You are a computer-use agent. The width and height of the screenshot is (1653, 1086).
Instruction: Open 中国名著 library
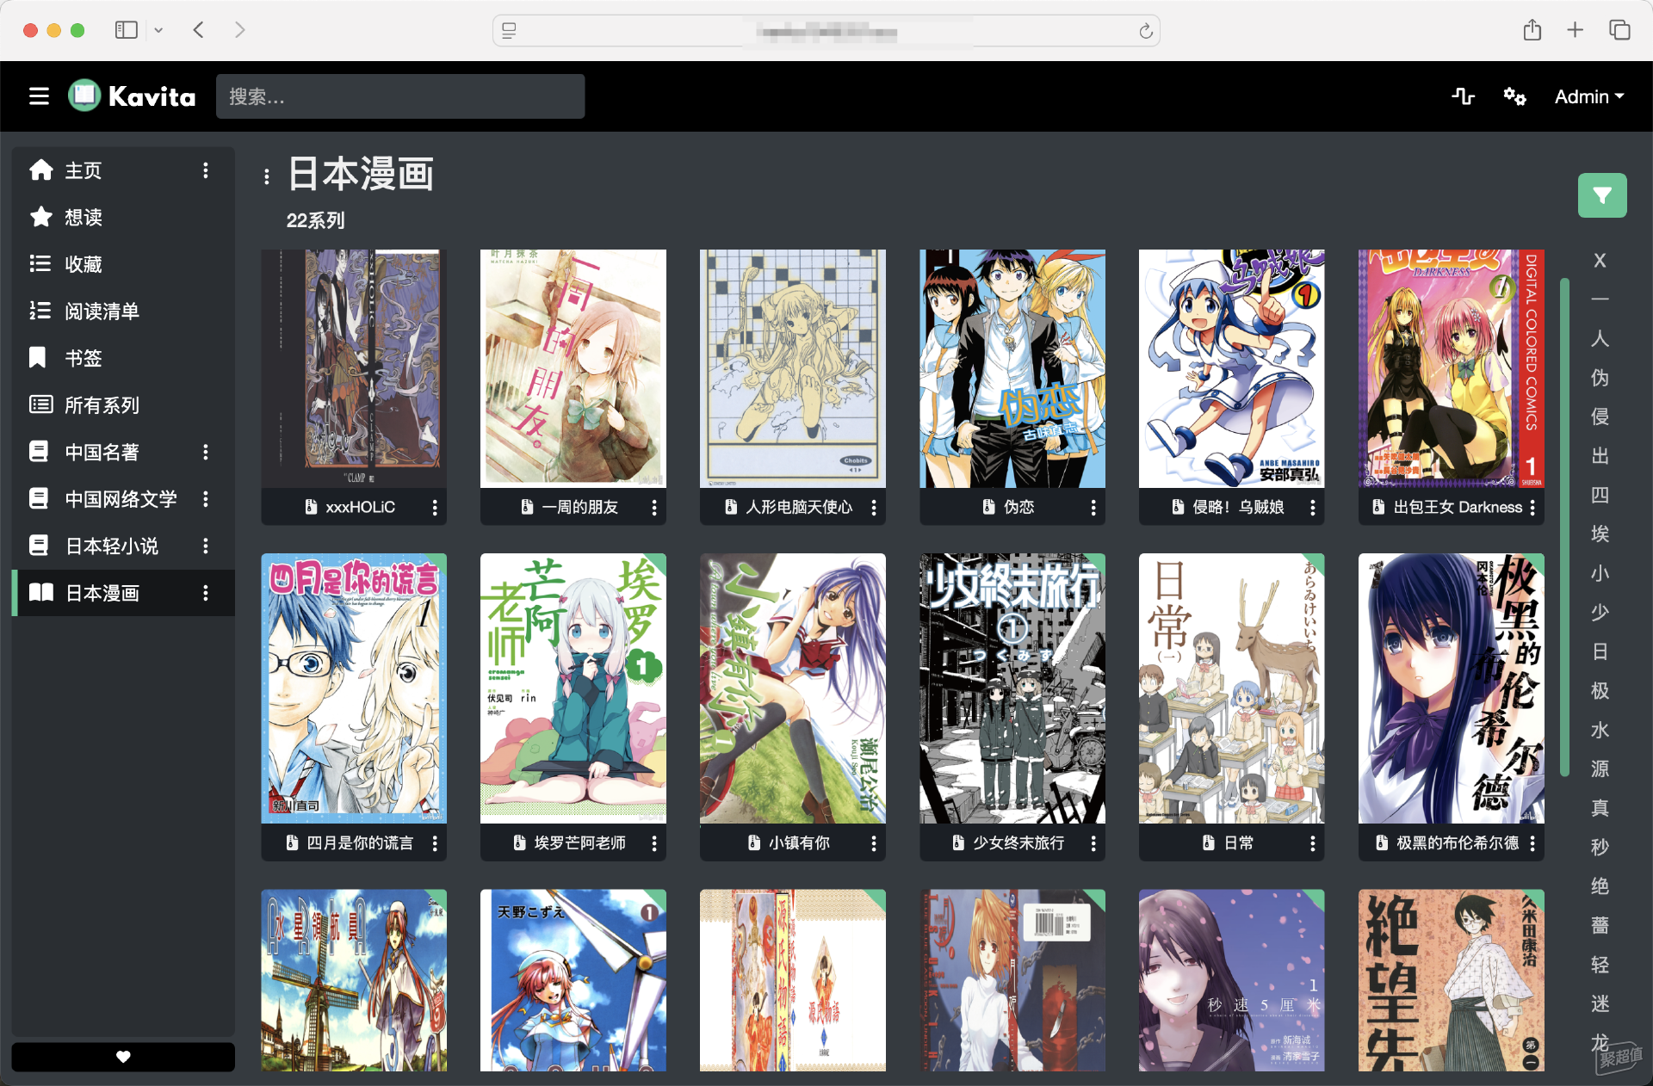102,452
